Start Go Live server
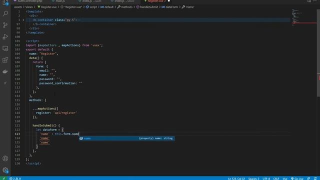The height and width of the screenshot is (180, 320). tap(297, 178)
